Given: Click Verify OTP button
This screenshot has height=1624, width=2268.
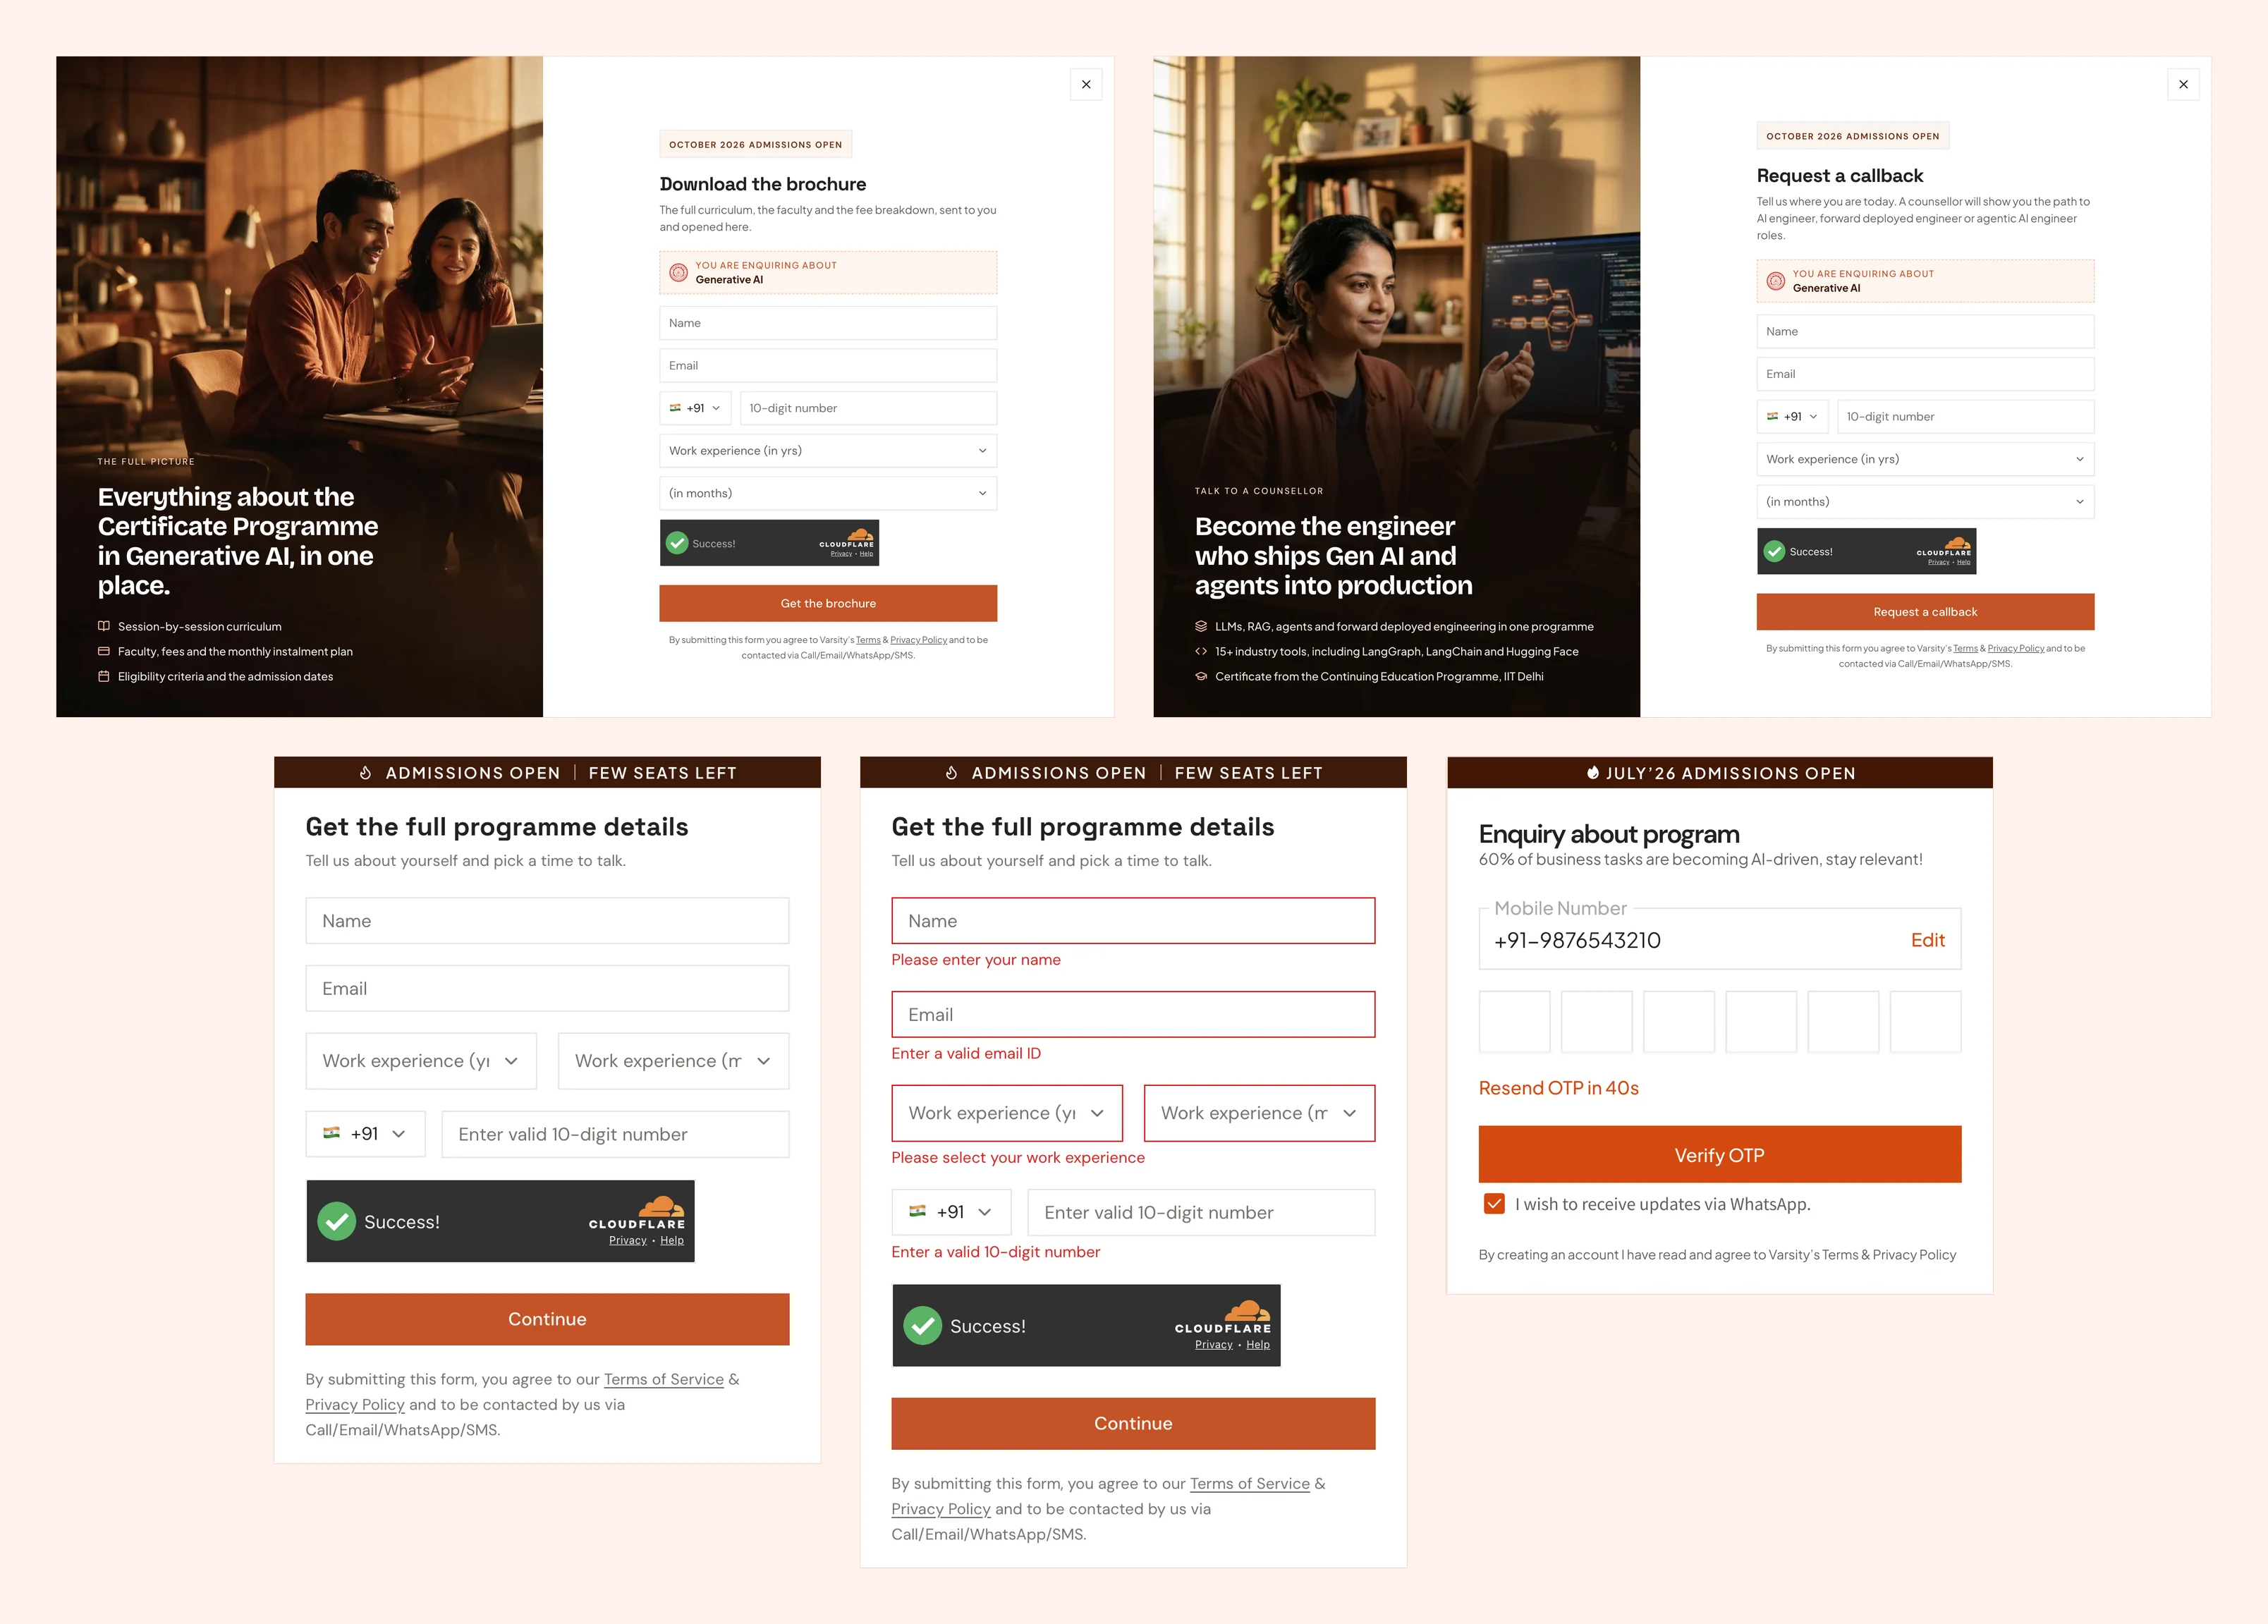Looking at the screenshot, I should tap(1719, 1155).
